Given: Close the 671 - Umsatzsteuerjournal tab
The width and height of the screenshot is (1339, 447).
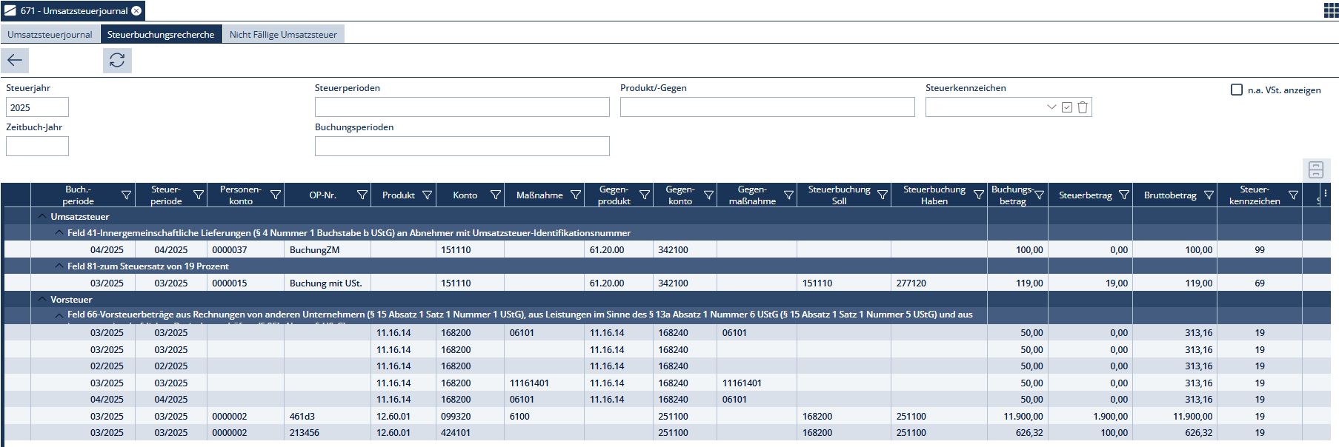Looking at the screenshot, I should pos(136,11).
